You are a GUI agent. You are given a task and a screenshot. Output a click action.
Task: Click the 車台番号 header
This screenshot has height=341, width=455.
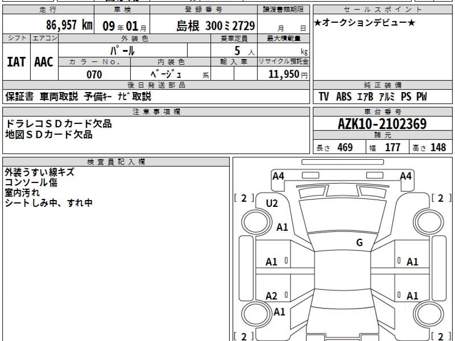click(x=383, y=111)
